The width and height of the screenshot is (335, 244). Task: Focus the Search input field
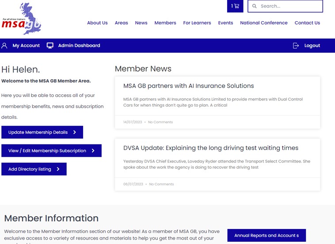tap(285, 6)
